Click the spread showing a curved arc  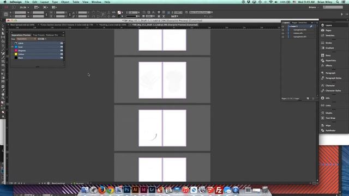coord(163,128)
